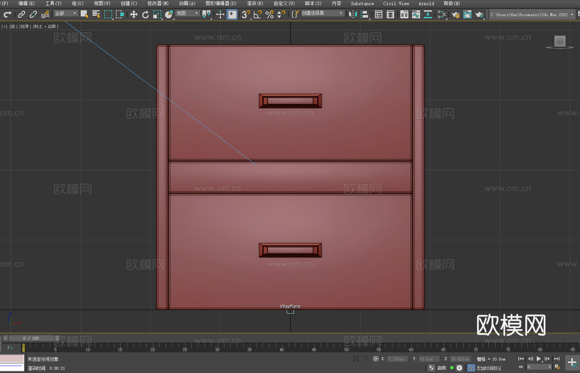
Task: Toggle Window/Crossing selection mode
Action: pyautogui.click(x=120, y=14)
